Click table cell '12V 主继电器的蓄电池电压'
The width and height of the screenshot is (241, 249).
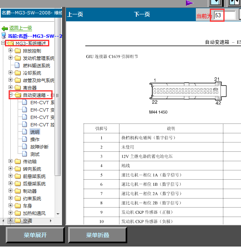tap(171, 156)
